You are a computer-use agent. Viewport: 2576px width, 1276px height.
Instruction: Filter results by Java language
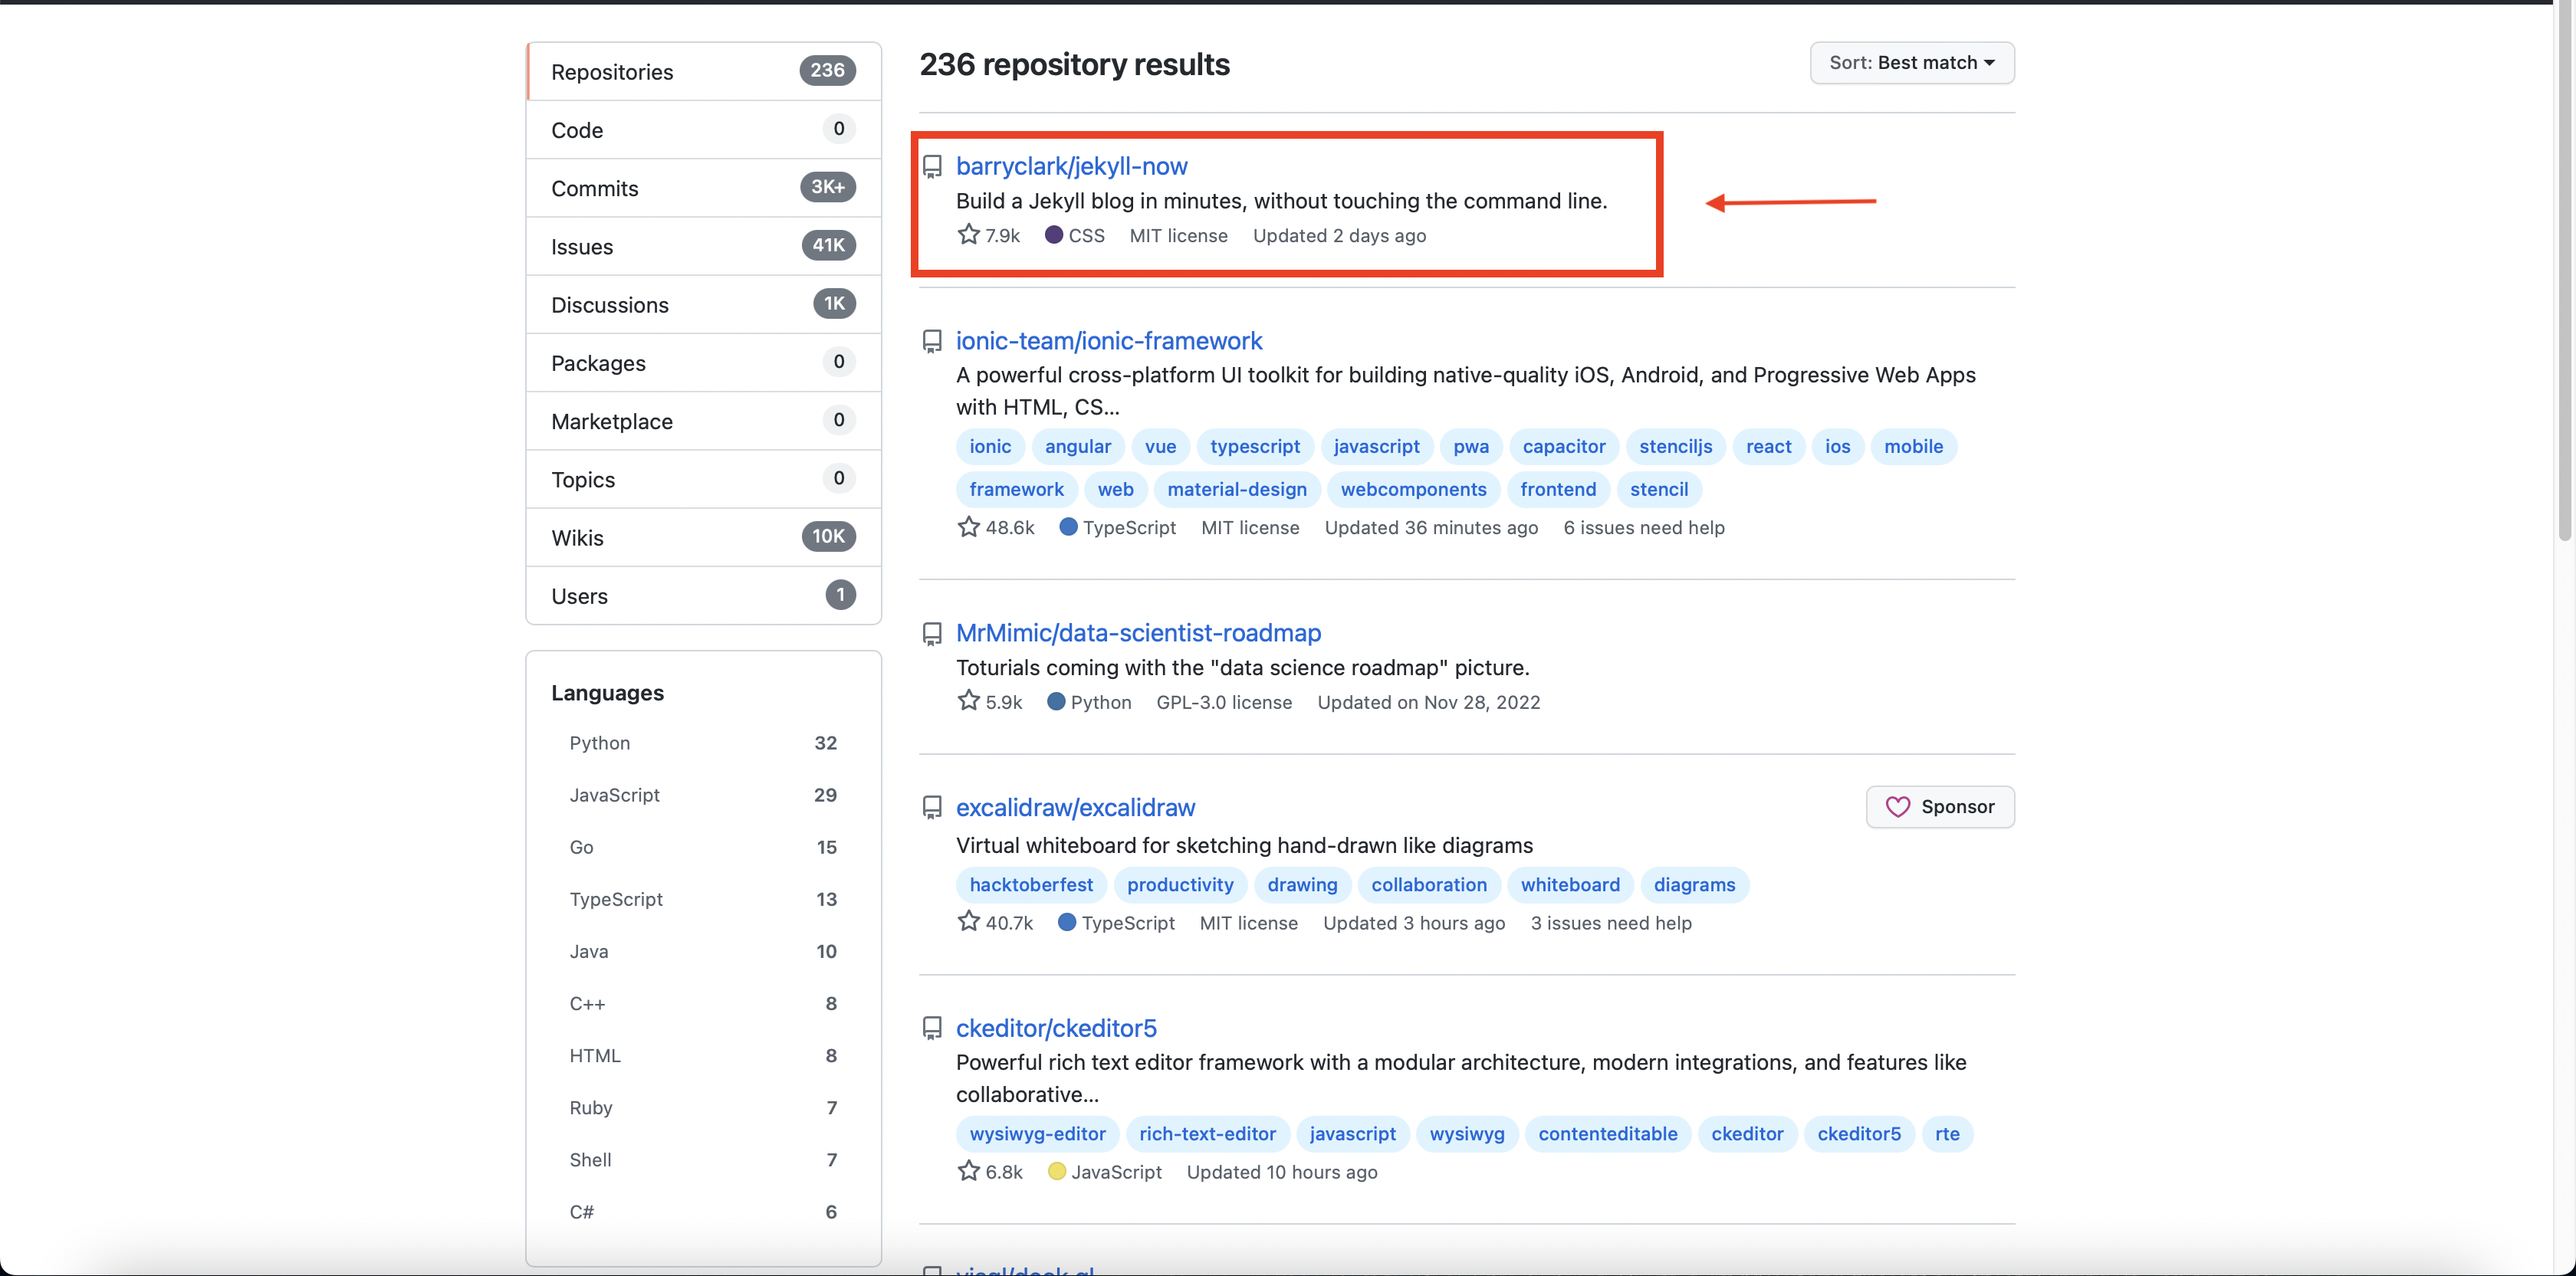click(703, 951)
